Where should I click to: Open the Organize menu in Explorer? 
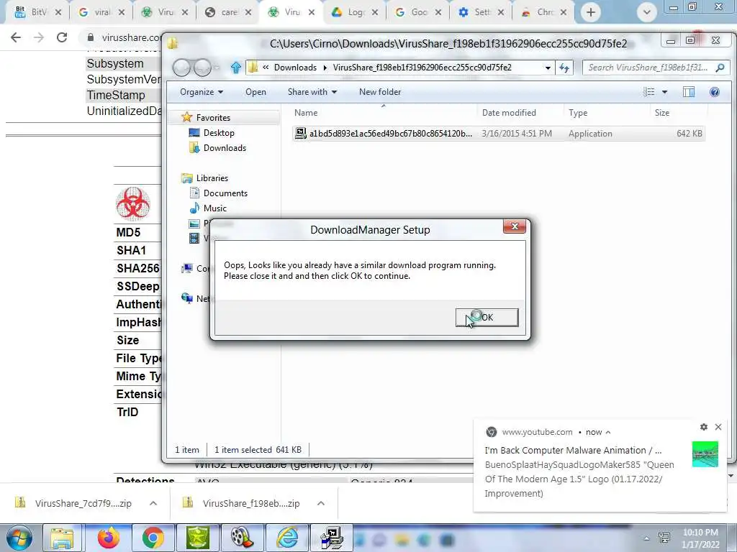(202, 92)
